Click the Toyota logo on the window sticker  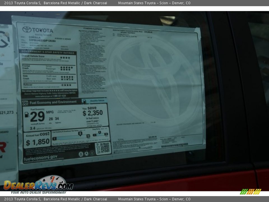pos(27,29)
